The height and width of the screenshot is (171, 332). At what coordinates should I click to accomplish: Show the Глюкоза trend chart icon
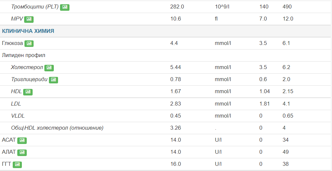(29, 43)
